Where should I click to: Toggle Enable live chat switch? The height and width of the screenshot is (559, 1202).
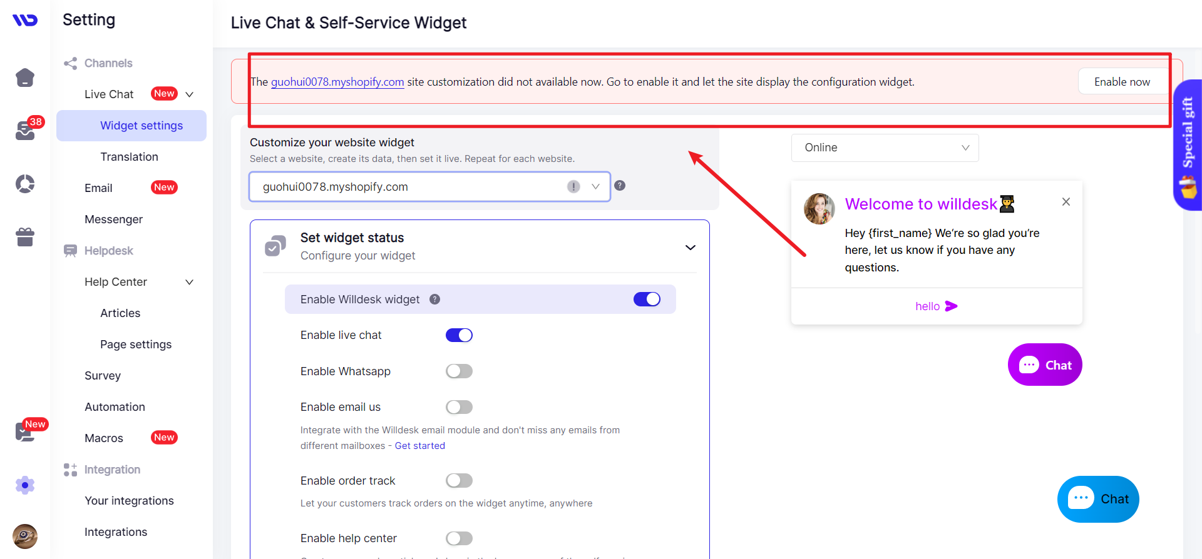tap(459, 335)
